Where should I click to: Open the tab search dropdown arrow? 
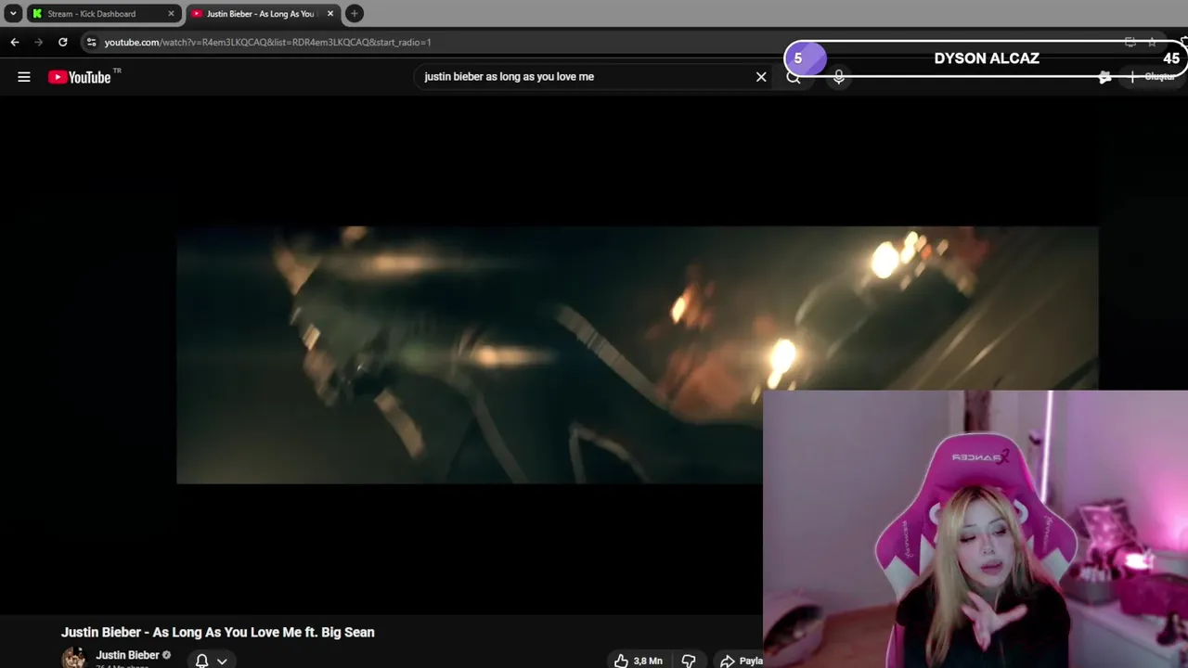[13, 14]
